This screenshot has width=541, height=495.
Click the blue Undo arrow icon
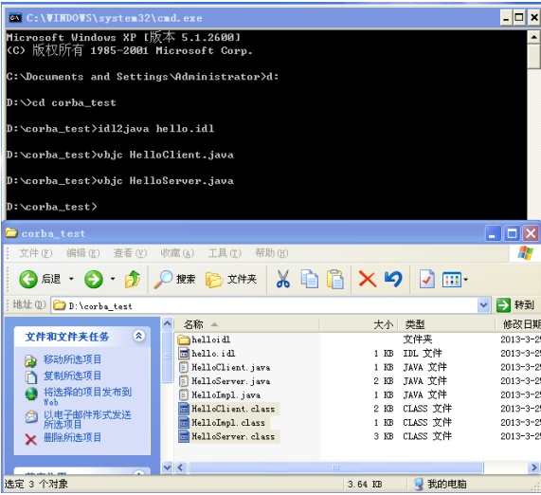(x=394, y=279)
